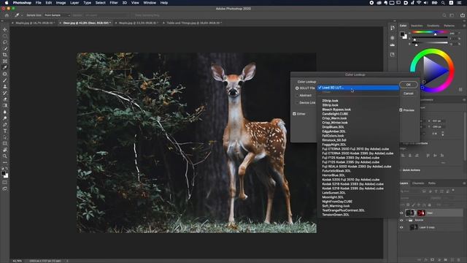Switch to the Channels tab
This screenshot has height=263, width=467.
point(418,183)
